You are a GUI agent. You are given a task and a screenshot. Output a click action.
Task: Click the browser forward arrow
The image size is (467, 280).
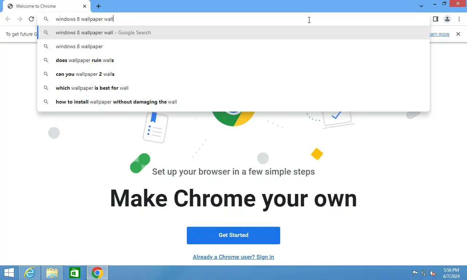pos(20,19)
